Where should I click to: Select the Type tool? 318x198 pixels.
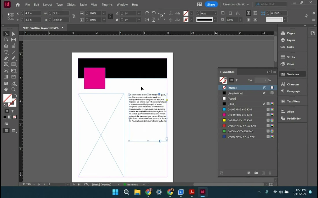[6, 52]
